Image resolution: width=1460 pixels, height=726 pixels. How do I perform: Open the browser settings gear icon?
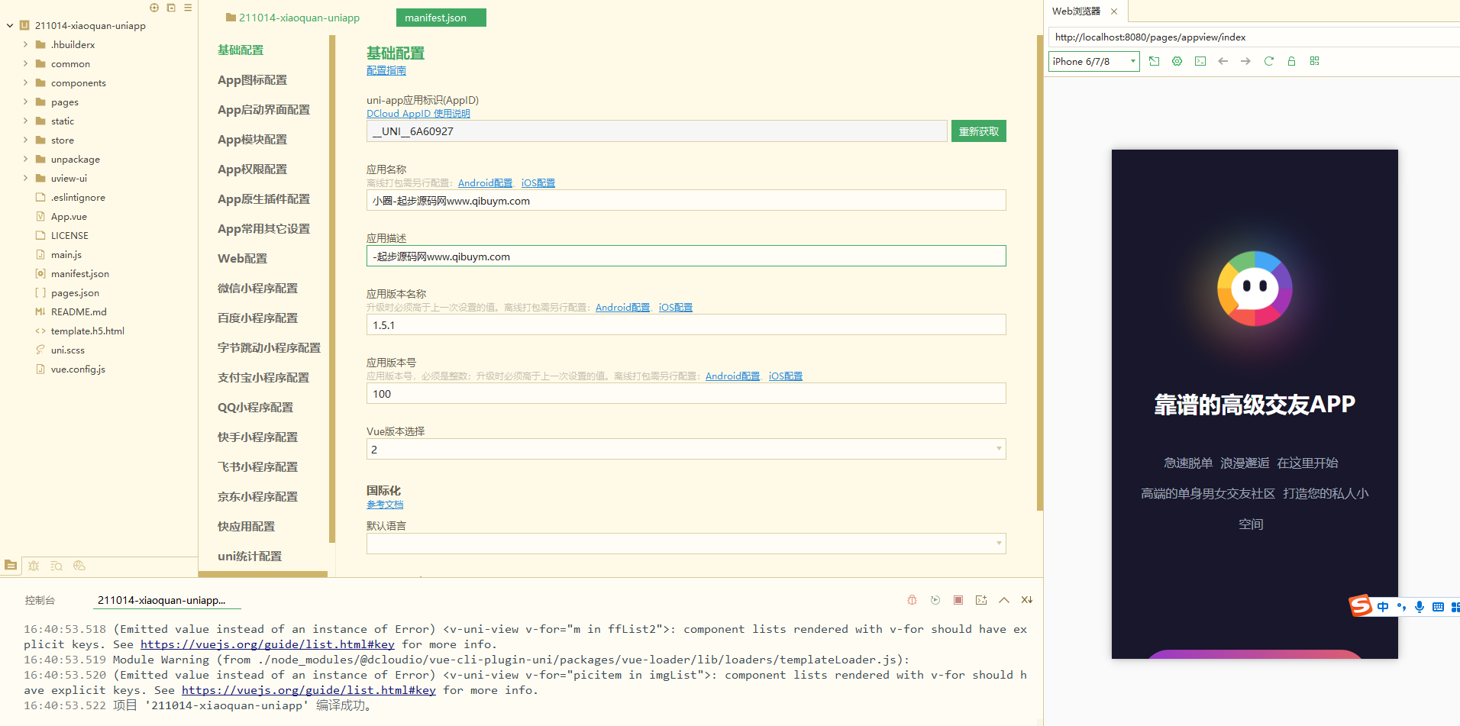pyautogui.click(x=1177, y=61)
